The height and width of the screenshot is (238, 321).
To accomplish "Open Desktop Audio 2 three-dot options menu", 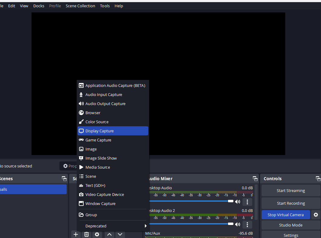I will click(x=247, y=225).
